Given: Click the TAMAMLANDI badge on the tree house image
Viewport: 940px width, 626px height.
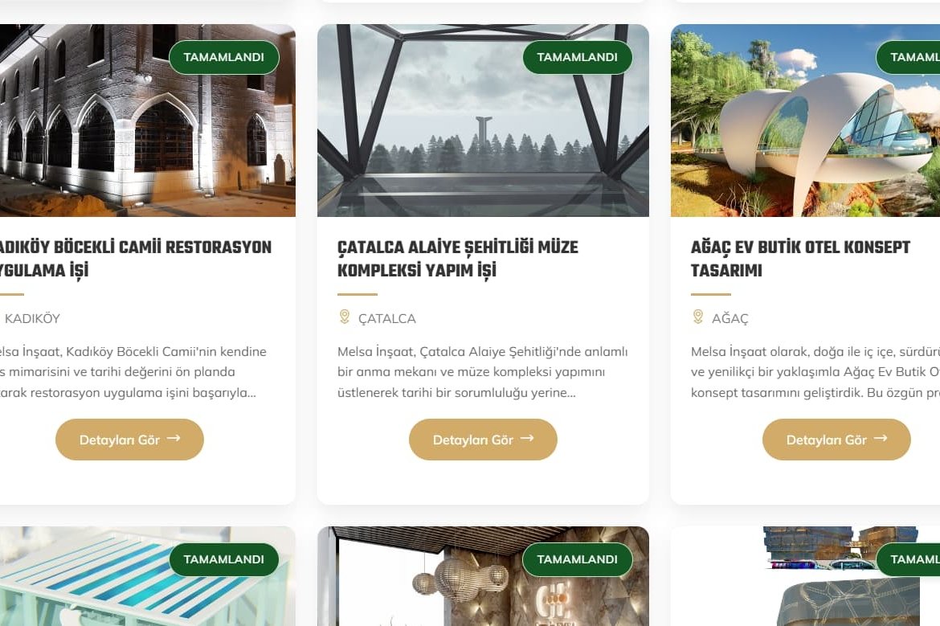Looking at the screenshot, I should point(908,57).
